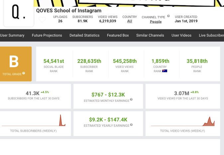Open the Live Subscriber tab

click(211, 35)
